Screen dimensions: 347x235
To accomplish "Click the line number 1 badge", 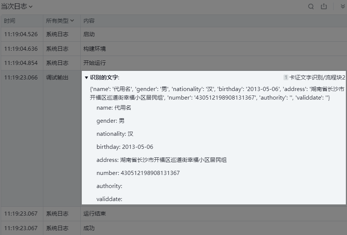I will click(x=286, y=78).
